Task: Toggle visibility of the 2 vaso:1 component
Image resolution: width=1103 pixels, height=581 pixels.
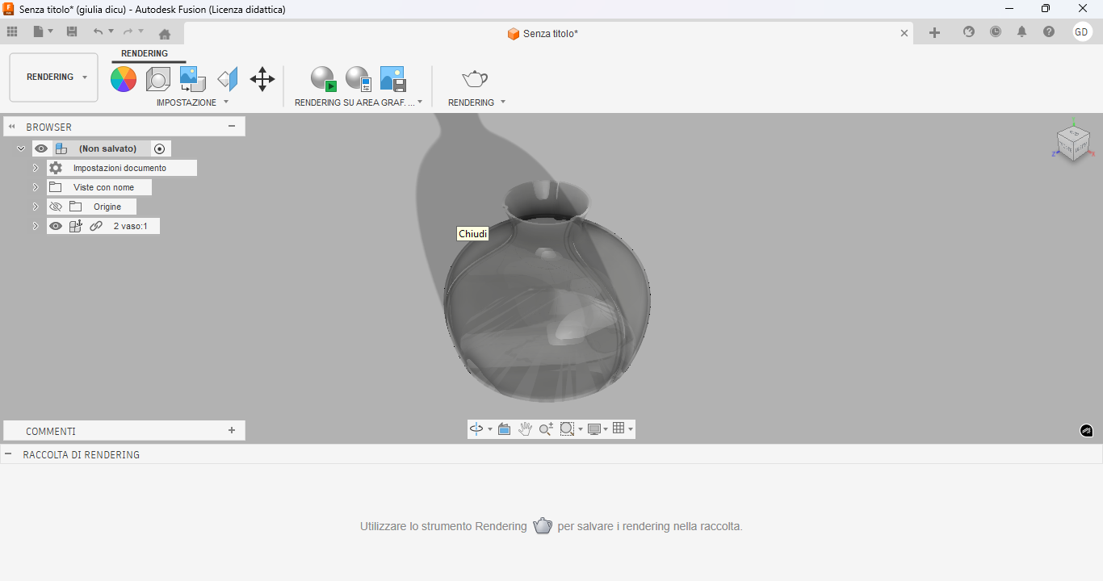Action: pyautogui.click(x=55, y=226)
